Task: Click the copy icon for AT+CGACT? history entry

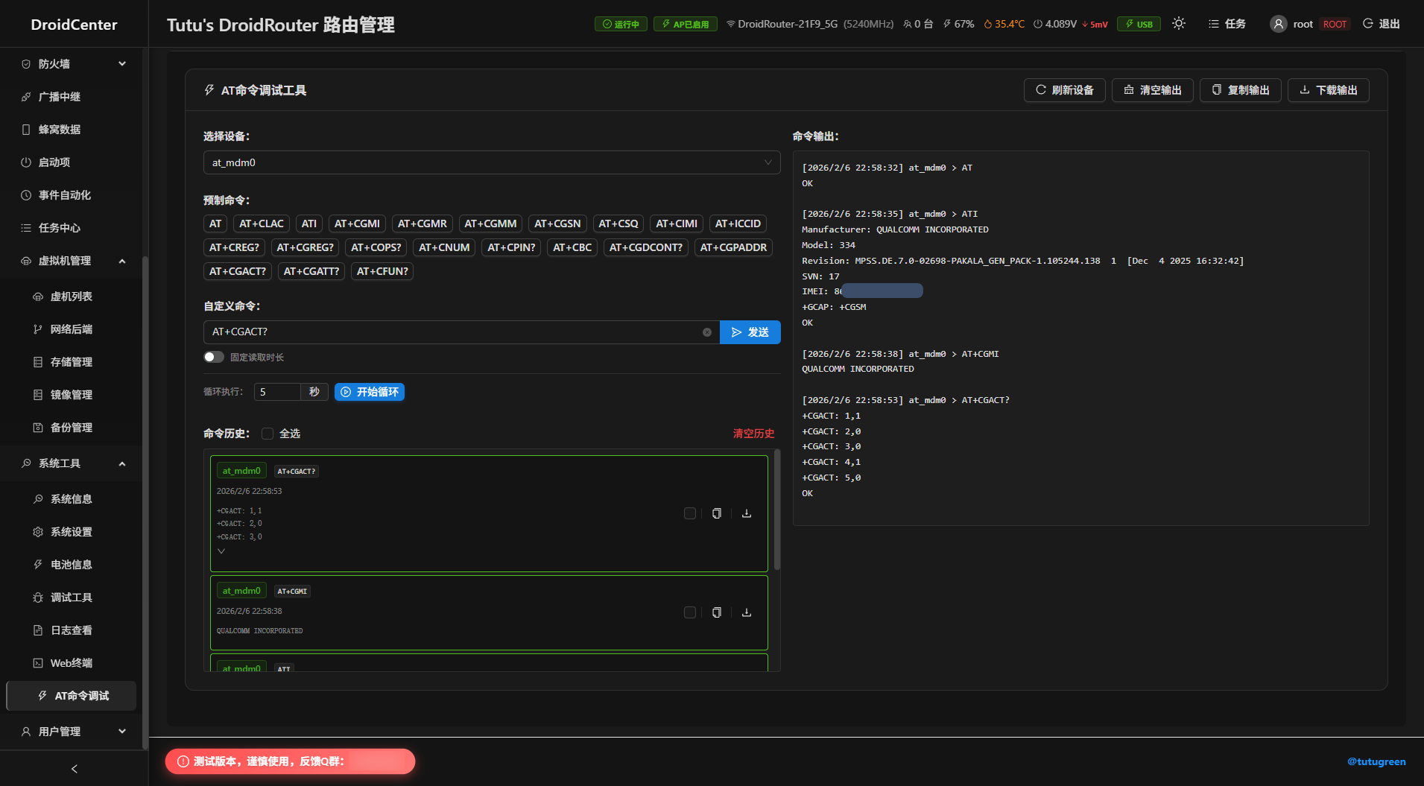Action: (716, 513)
